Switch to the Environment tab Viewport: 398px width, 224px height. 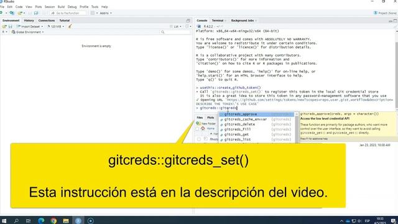click(11, 21)
